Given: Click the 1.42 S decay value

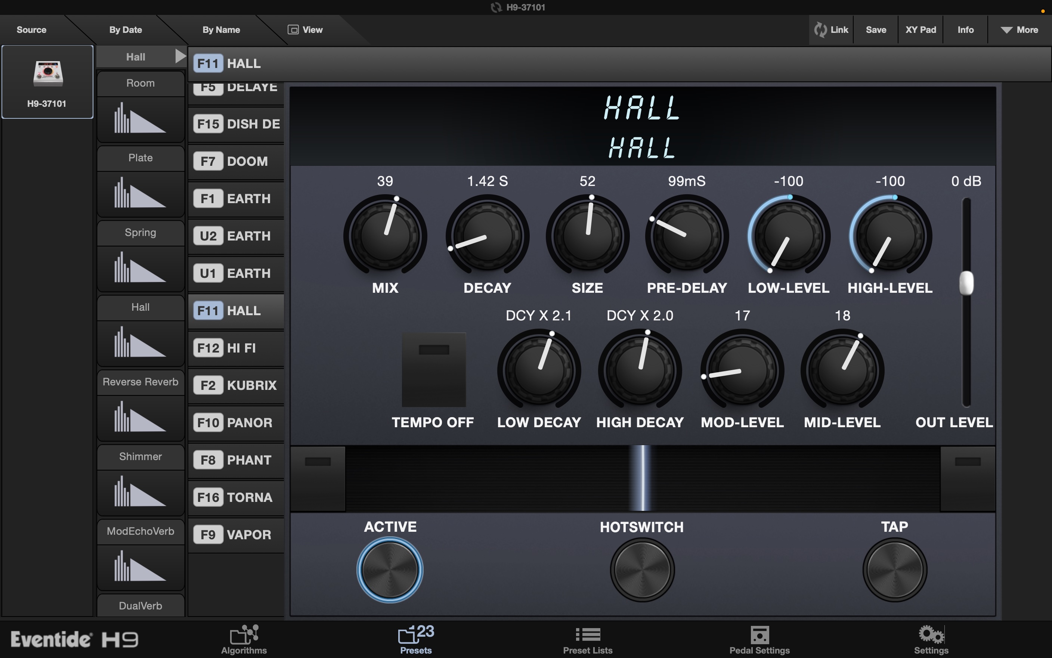Looking at the screenshot, I should (488, 181).
